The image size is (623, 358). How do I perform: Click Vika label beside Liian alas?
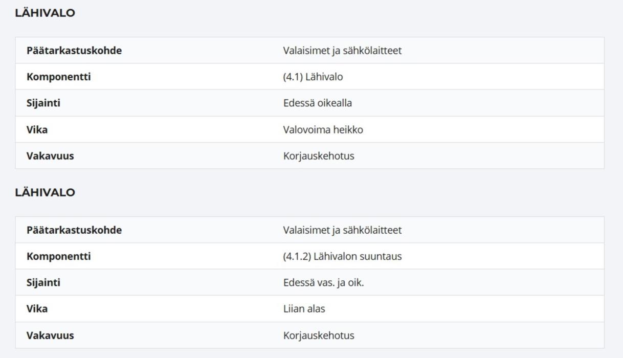(37, 309)
